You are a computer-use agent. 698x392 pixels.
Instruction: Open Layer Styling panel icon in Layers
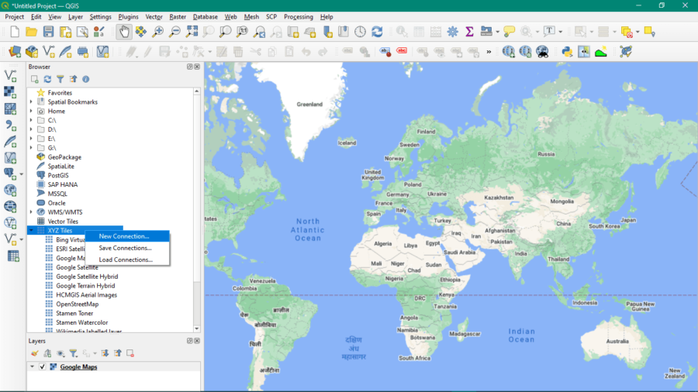[x=35, y=353]
